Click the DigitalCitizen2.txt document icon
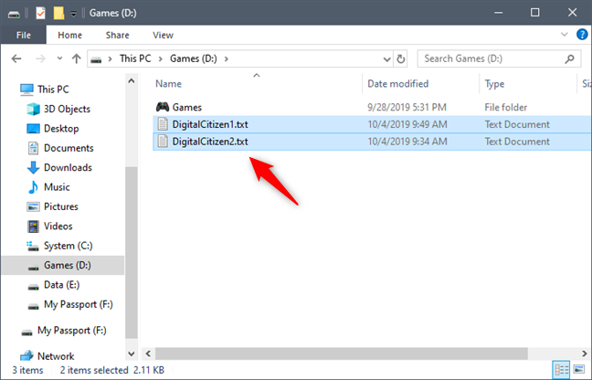 point(163,142)
